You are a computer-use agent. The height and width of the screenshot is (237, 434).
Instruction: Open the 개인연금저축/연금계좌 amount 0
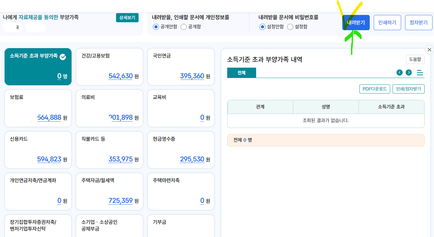[59, 200]
